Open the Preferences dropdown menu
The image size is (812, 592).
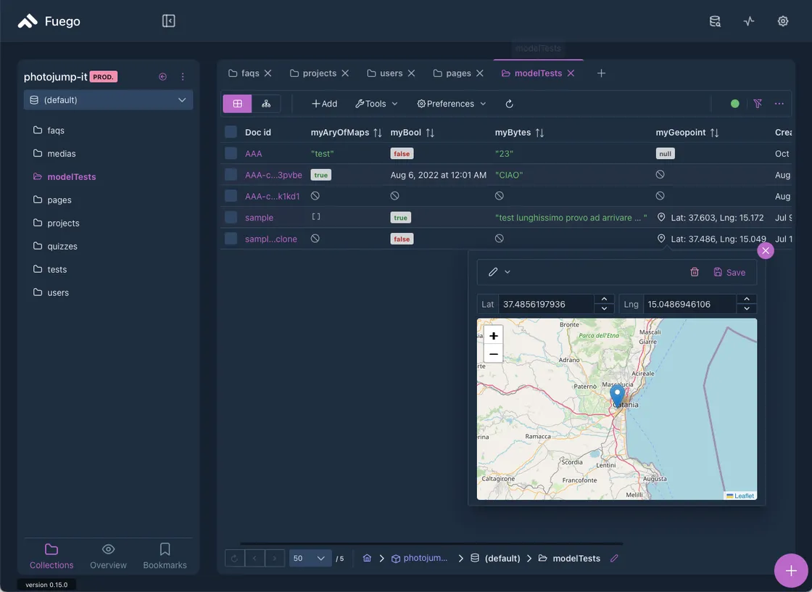452,104
